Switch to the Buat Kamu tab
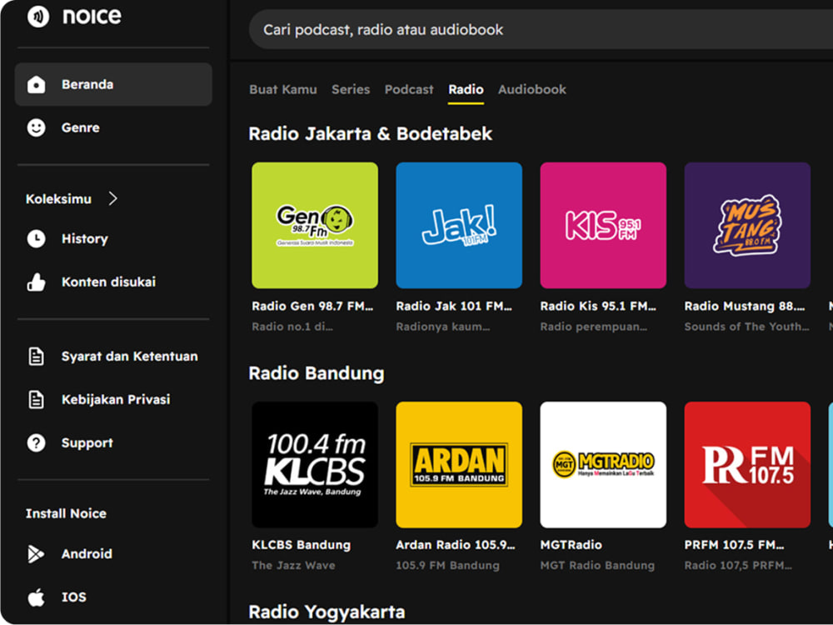The width and height of the screenshot is (833, 625). (x=283, y=89)
